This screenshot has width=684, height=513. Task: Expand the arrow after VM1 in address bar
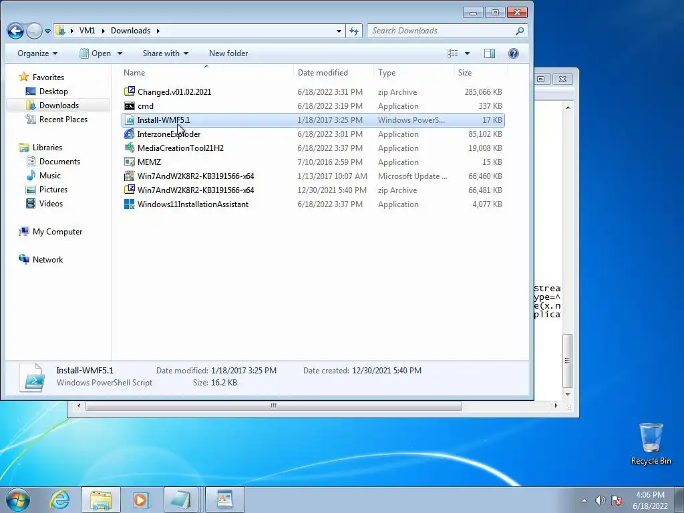click(103, 31)
